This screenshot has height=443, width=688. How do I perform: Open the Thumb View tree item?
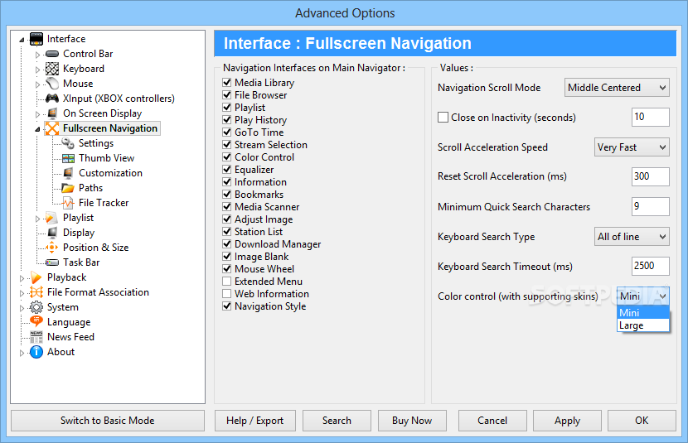click(x=106, y=158)
